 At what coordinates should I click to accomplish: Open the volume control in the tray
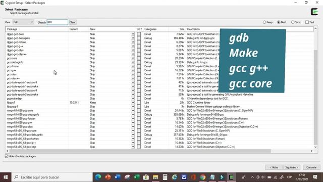point(263,177)
